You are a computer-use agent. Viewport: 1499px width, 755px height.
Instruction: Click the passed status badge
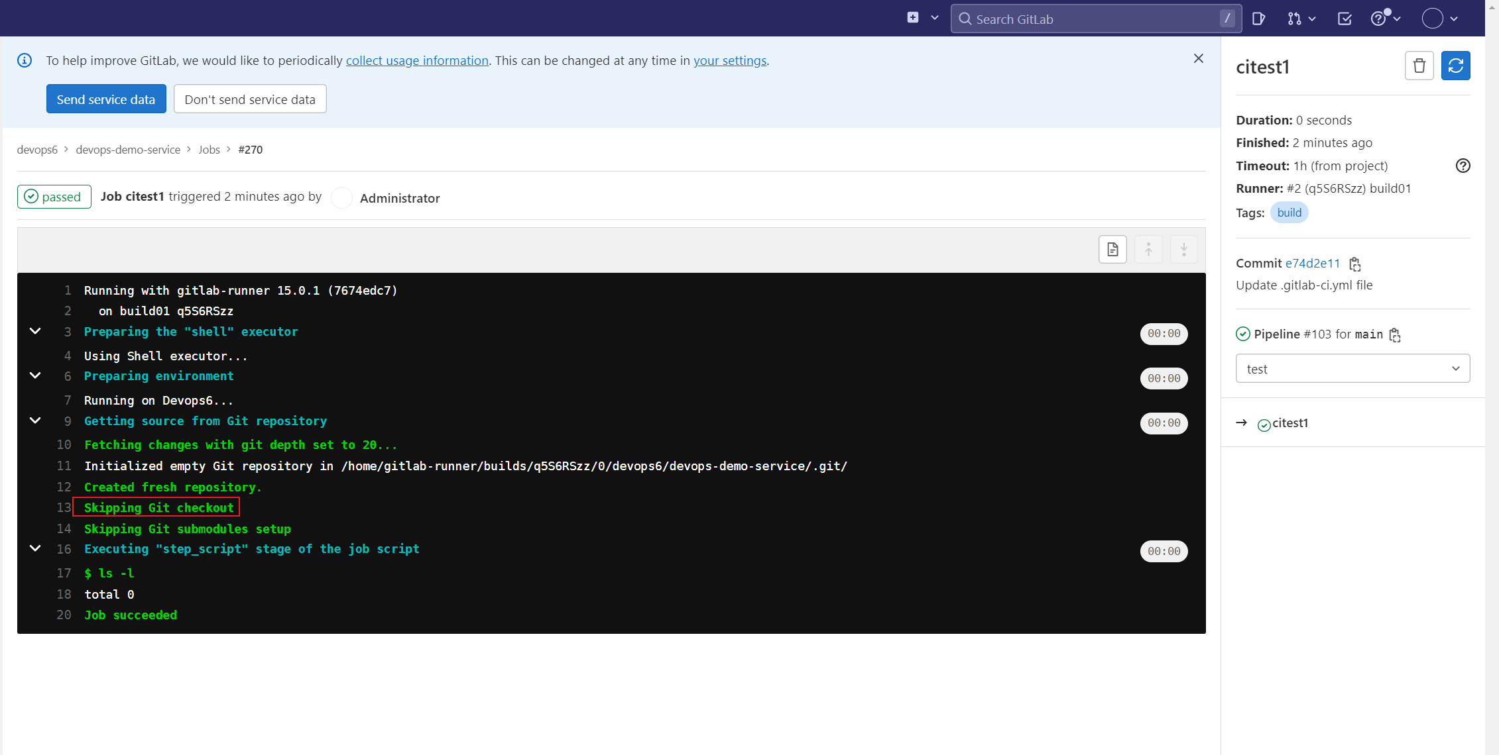coord(54,197)
